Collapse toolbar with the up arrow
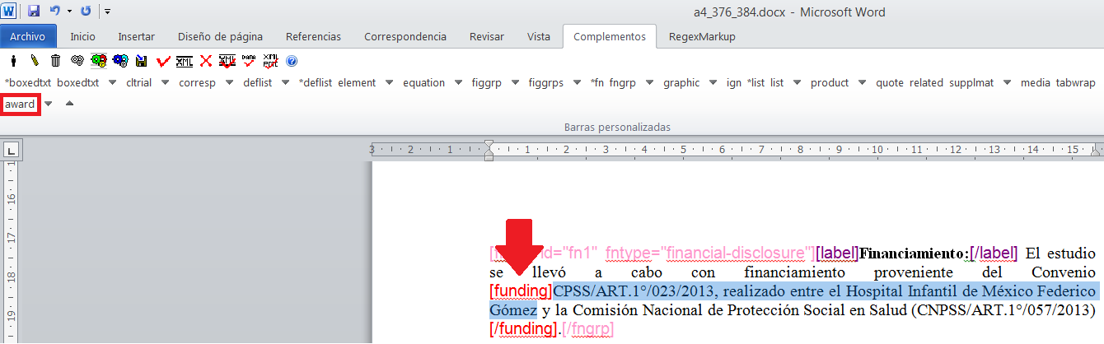The height and width of the screenshot is (344, 1104). click(69, 105)
